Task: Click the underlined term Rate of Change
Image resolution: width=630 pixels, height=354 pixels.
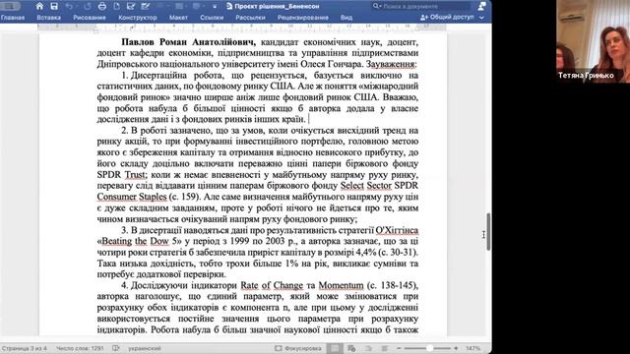Action: 272,285
